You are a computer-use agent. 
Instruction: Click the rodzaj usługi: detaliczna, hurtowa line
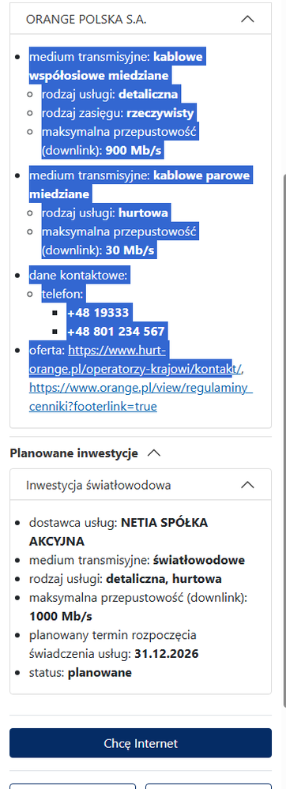(x=126, y=579)
